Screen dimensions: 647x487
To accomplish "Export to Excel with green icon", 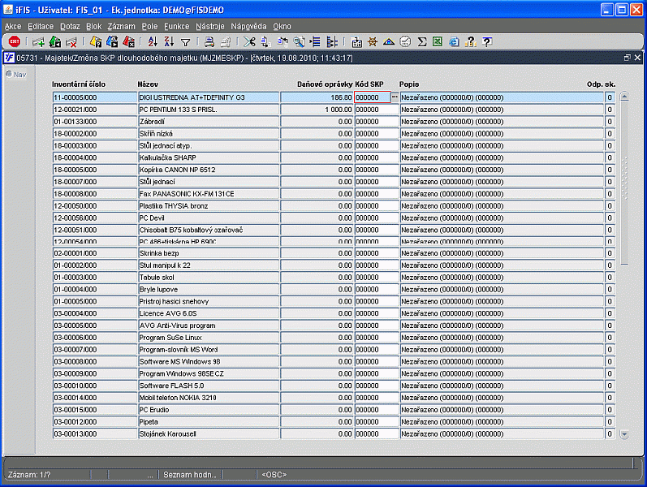I will pos(438,41).
